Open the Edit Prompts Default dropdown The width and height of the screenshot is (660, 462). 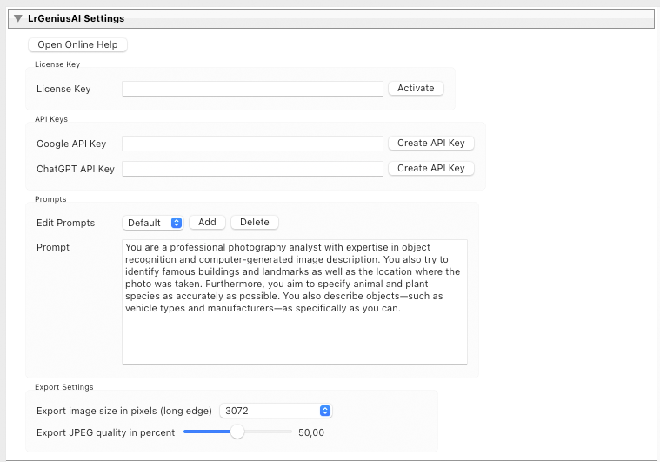(x=152, y=223)
